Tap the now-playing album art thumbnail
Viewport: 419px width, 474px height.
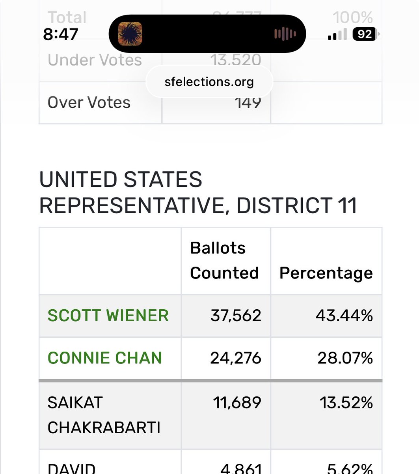pos(130,33)
